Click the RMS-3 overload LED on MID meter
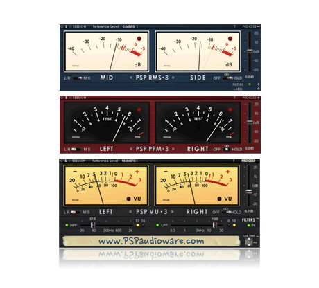Image resolution: width=319 pixels, height=288 pixels. coord(139,39)
